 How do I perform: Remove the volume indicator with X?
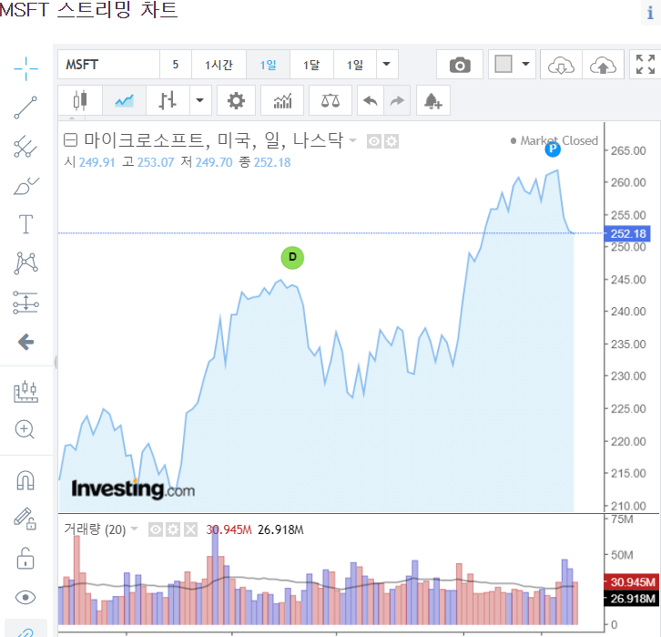[190, 529]
